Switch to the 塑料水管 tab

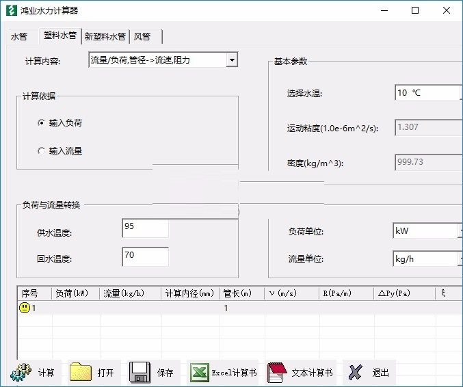[x=60, y=36]
